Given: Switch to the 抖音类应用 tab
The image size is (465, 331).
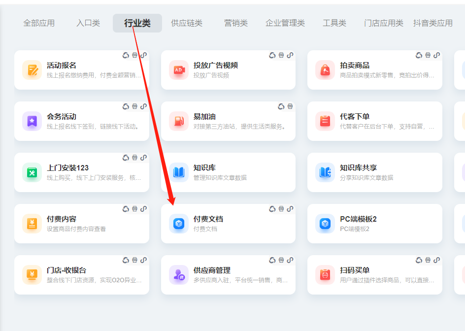Looking at the screenshot, I should (433, 23).
